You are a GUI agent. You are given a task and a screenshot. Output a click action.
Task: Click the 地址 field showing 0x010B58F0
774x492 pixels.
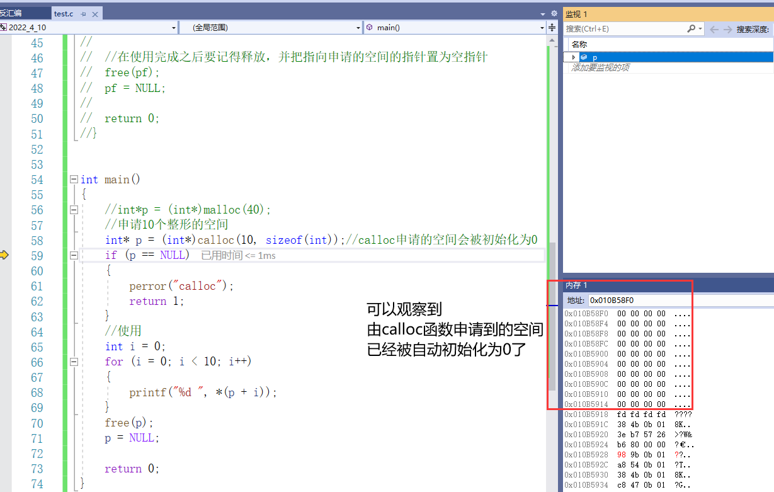[x=630, y=300]
